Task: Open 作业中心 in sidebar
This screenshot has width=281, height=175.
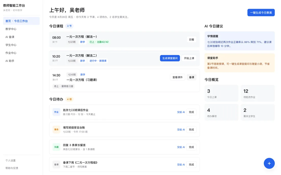Action: tap(21, 53)
